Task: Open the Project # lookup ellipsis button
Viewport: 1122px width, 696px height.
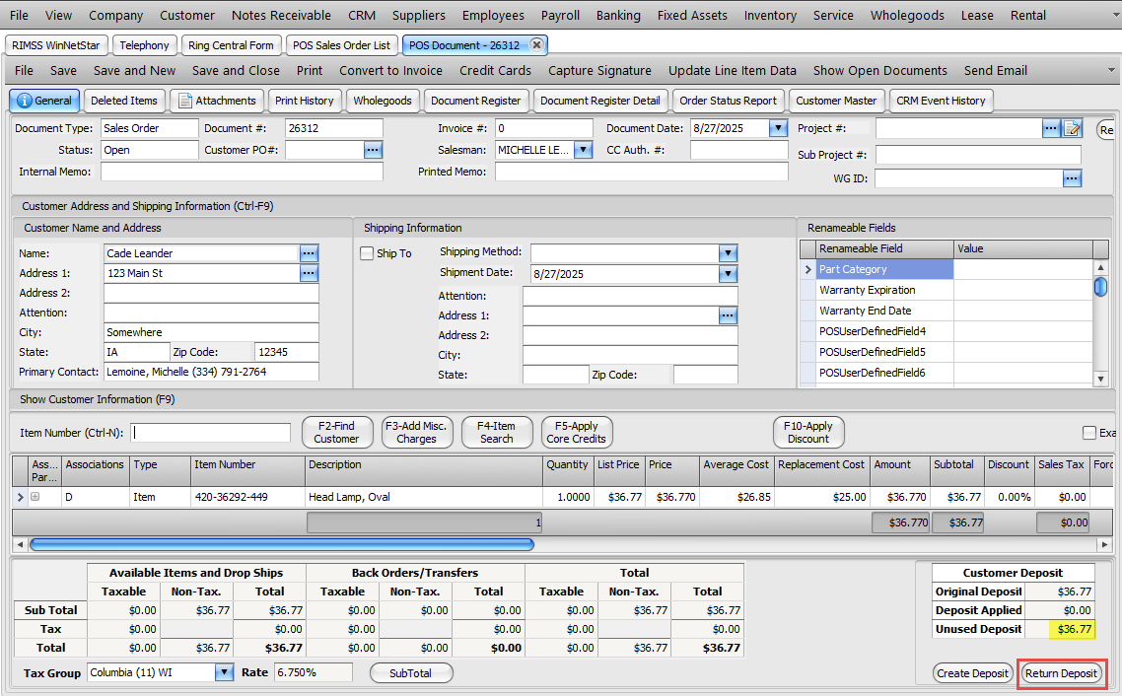Action: point(1051,129)
